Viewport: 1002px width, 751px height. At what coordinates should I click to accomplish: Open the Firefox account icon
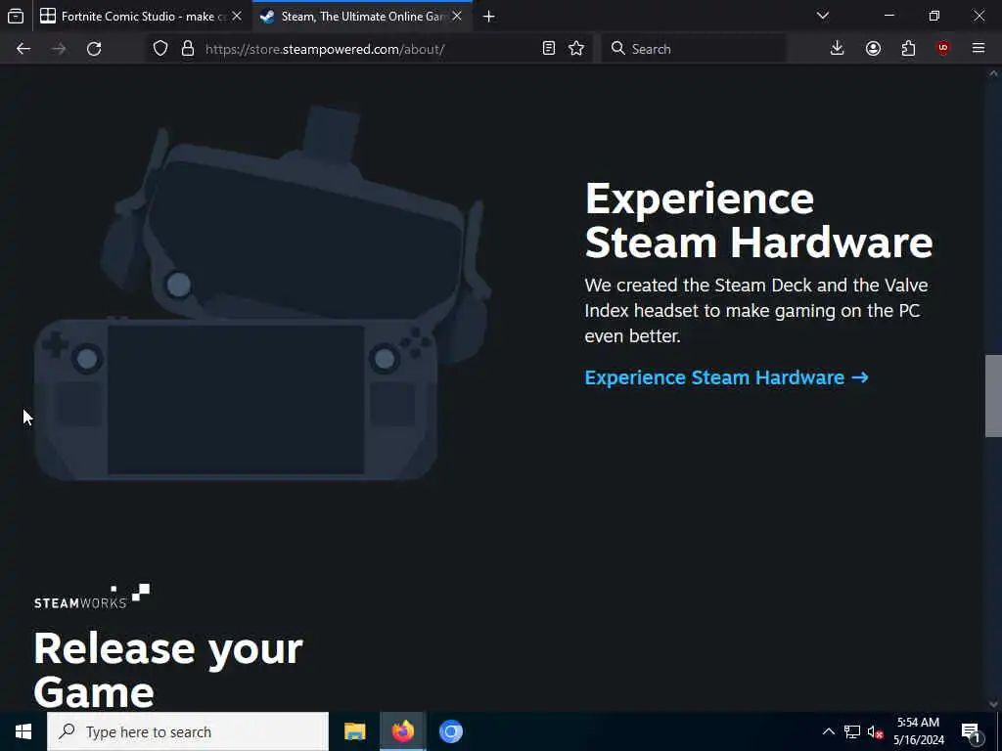(x=873, y=49)
